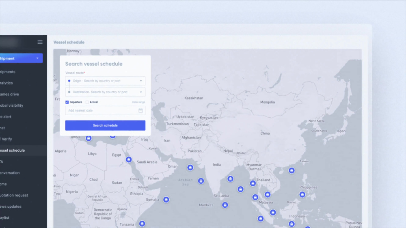Screen dimensions: 406x228
Task: Click the port marker near Maldives
Action: [x=225, y=205]
